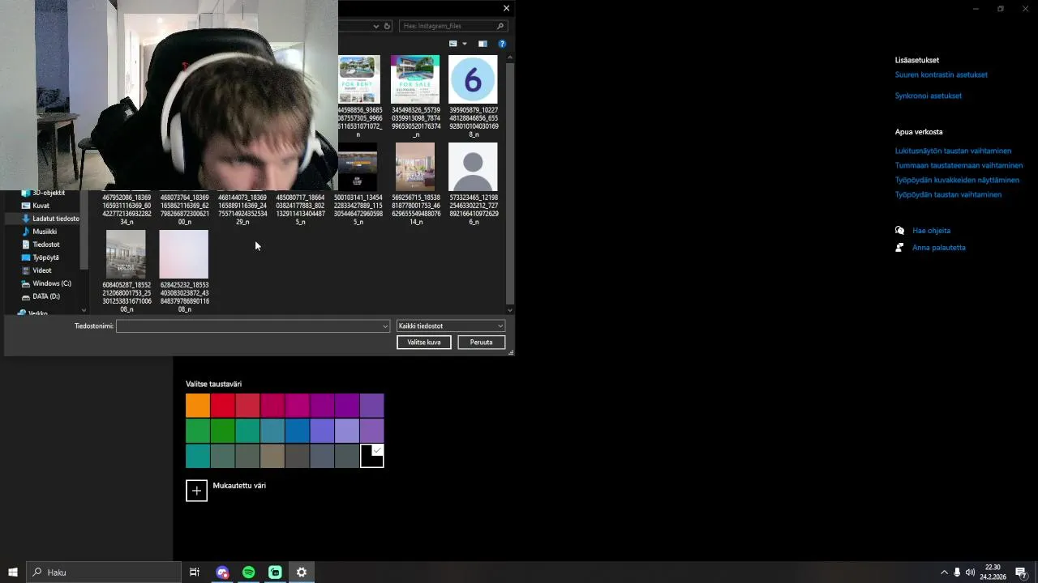
Task: Open Windows (C:) drive in navigation pane
Action: (x=52, y=283)
